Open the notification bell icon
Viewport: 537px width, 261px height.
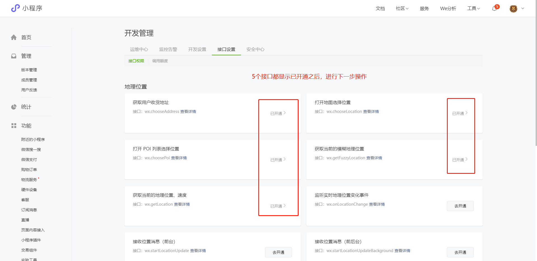494,8
